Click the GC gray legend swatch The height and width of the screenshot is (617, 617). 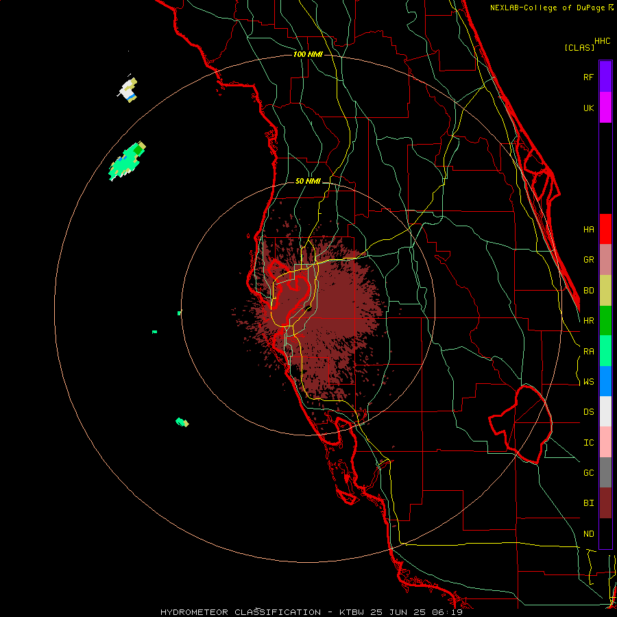605,472
